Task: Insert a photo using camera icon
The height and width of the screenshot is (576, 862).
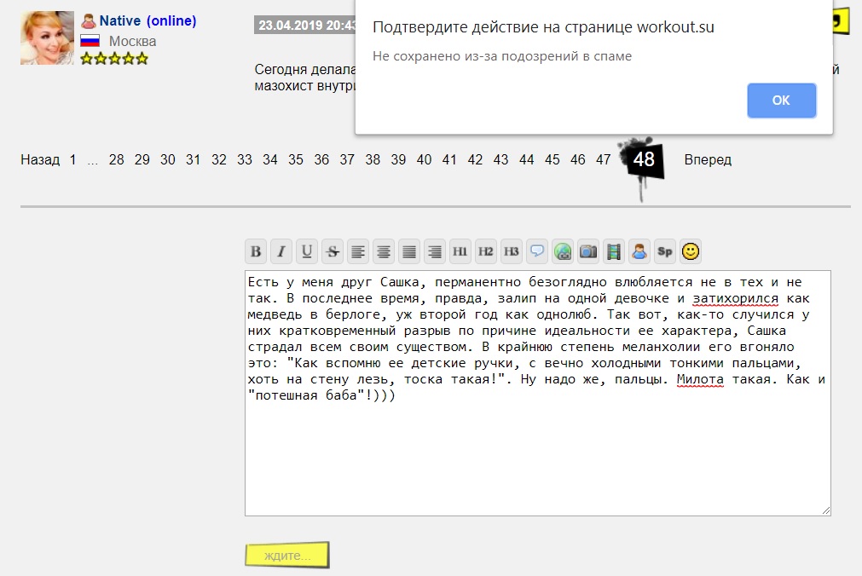Action: (588, 251)
